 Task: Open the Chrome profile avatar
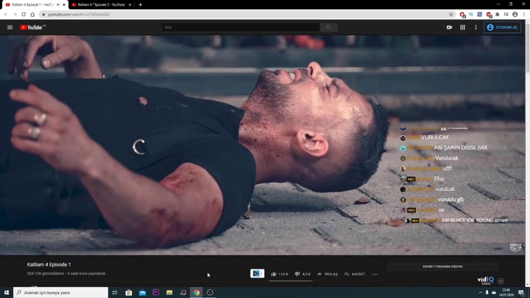515,14
